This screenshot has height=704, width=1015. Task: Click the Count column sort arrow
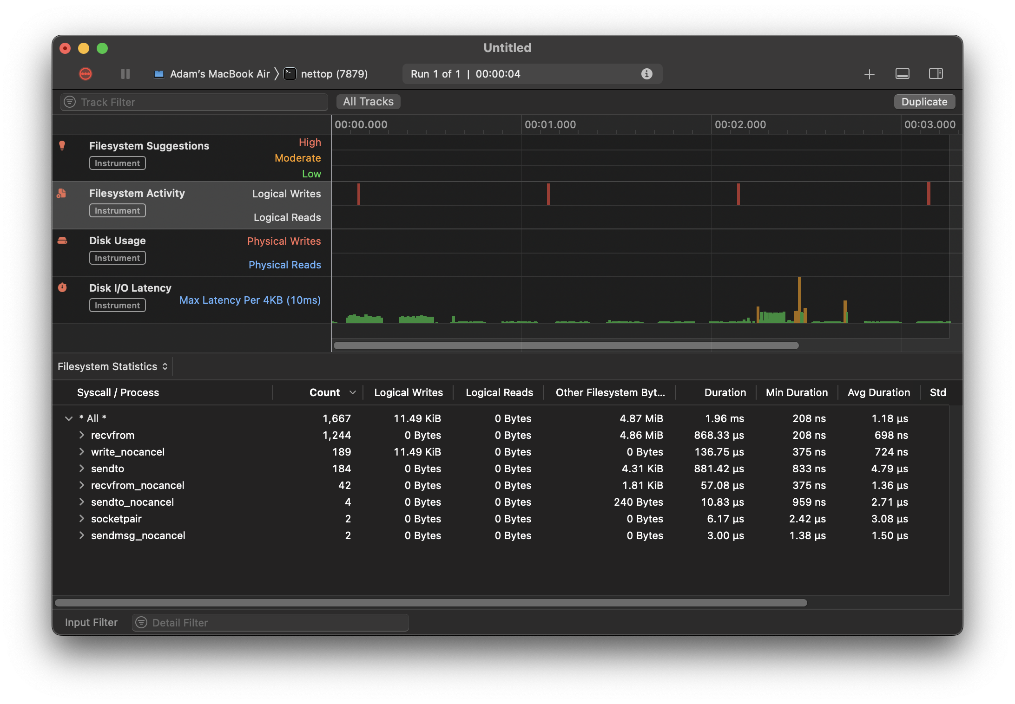[x=353, y=392]
